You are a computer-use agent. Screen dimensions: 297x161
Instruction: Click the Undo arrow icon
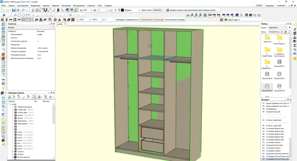click(x=24, y=10)
